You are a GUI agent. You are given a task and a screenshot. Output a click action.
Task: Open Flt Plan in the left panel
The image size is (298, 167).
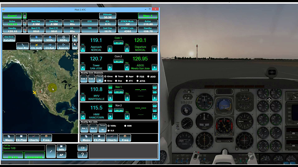tap(21, 138)
